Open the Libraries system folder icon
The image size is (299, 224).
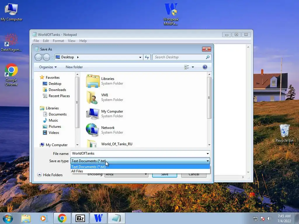point(93,81)
